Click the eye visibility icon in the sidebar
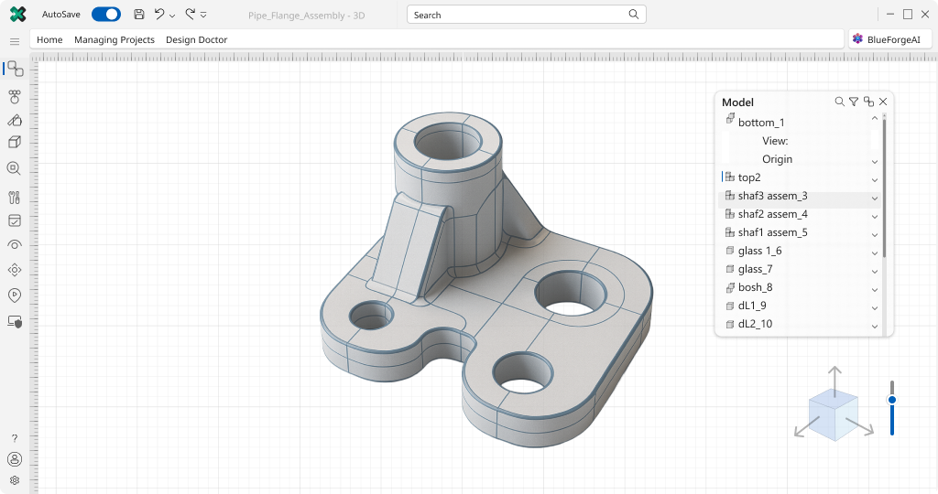This screenshot has height=494, width=938. [x=15, y=244]
